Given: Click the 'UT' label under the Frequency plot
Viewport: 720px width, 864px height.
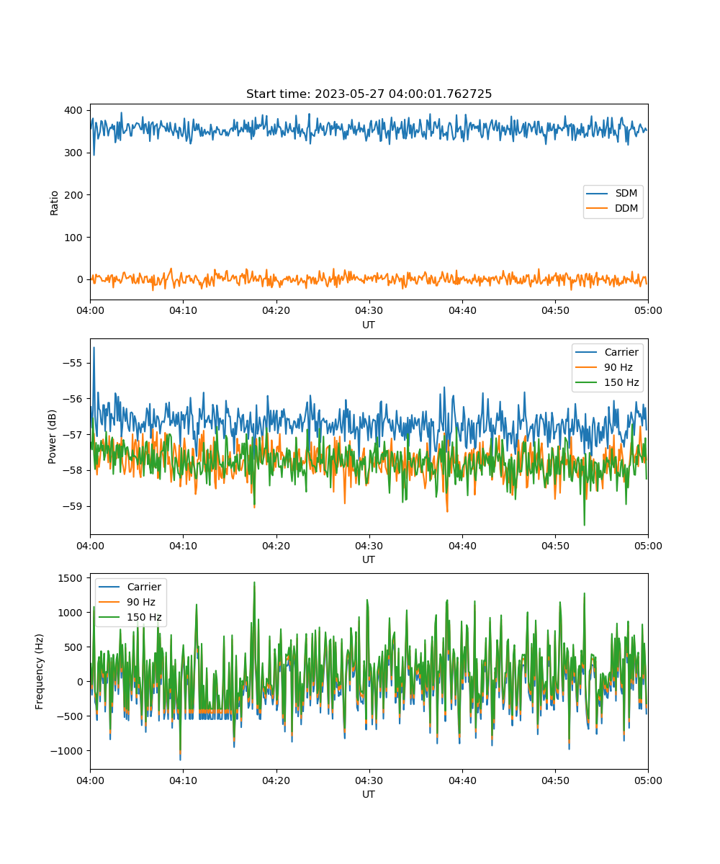Looking at the screenshot, I should 369,794.
